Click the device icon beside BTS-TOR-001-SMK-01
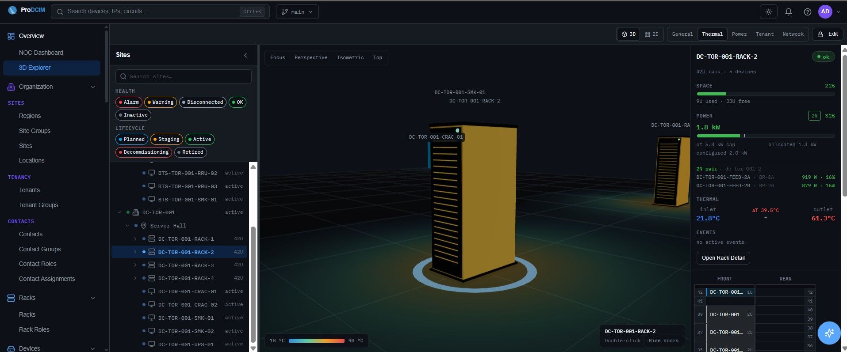The height and width of the screenshot is (352, 847). coord(151,199)
